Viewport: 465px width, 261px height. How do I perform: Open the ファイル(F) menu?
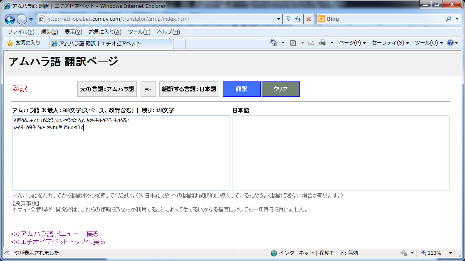coord(21,32)
